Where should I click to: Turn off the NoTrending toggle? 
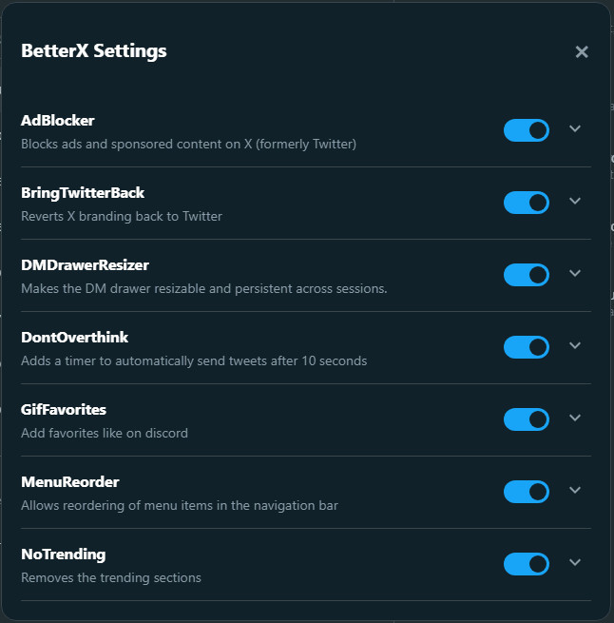click(527, 564)
